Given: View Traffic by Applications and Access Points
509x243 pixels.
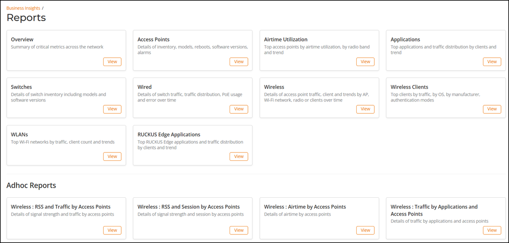Looking at the screenshot, I should point(492,230).
